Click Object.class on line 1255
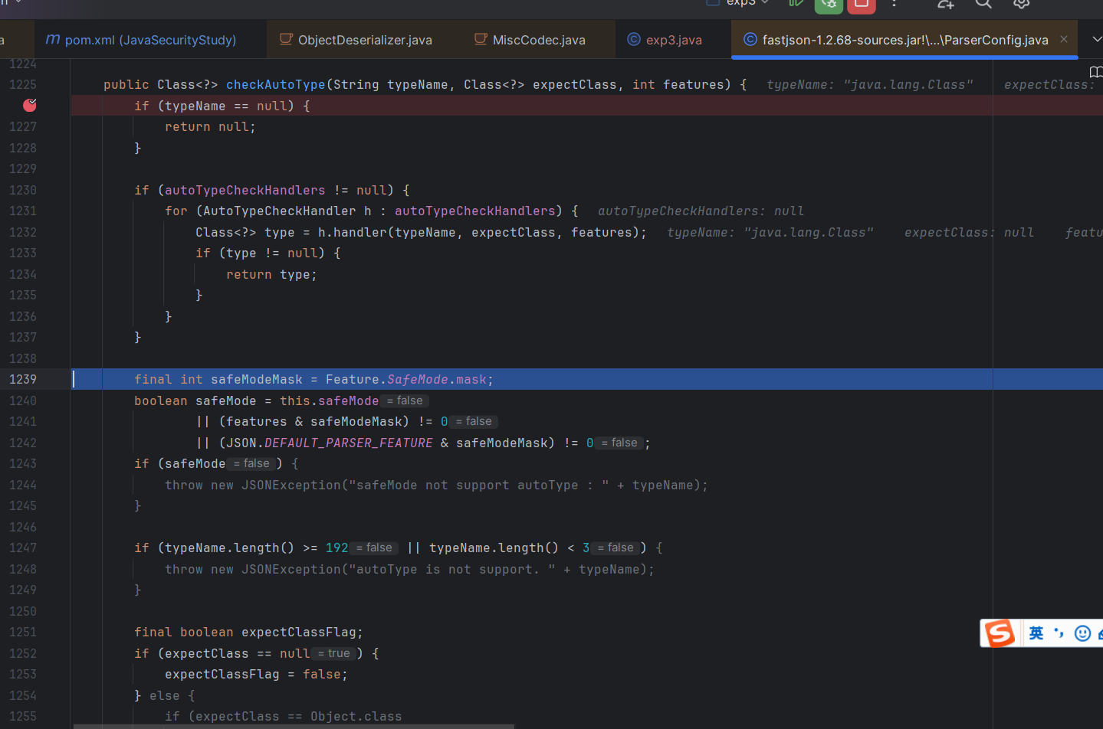The width and height of the screenshot is (1103, 729). click(x=356, y=716)
